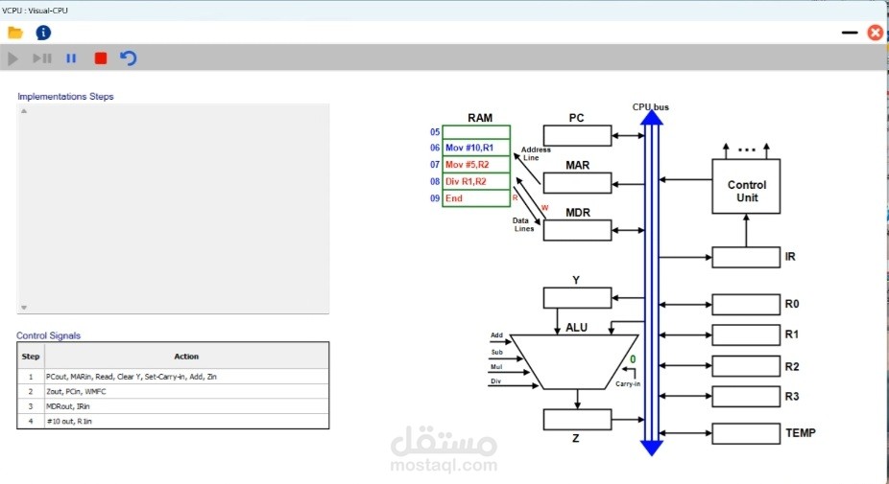This screenshot has height=484, width=889.
Task: Click the Z register box
Action: pyautogui.click(x=577, y=420)
